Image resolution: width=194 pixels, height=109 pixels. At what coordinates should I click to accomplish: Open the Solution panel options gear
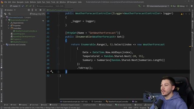[40, 10]
